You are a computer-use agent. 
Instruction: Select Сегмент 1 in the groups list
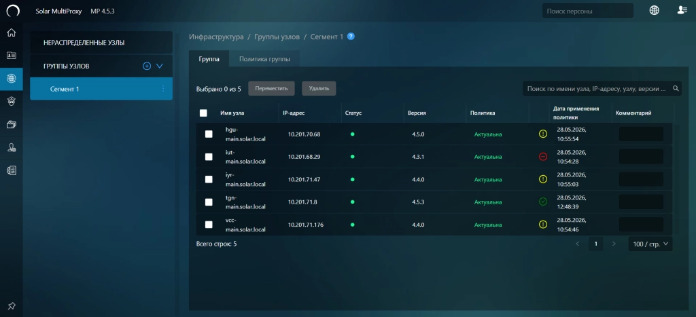tap(101, 89)
